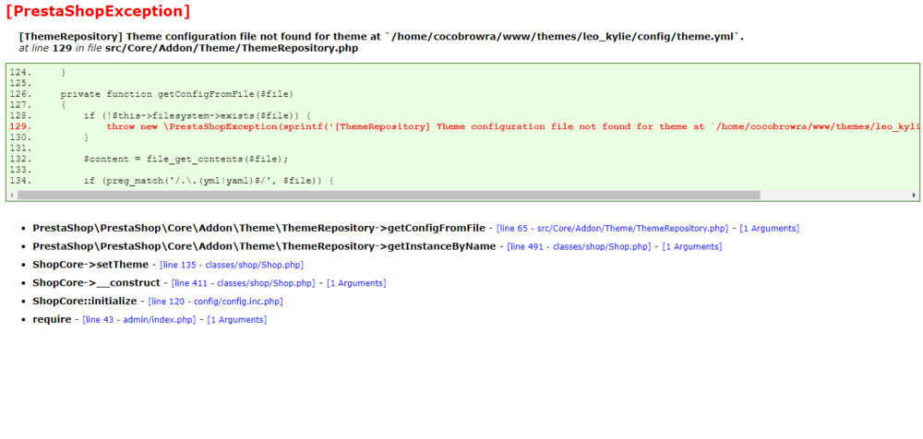Click the ThemeRepository->getConfigFromFile trace text
923x439 pixels.
[259, 229]
